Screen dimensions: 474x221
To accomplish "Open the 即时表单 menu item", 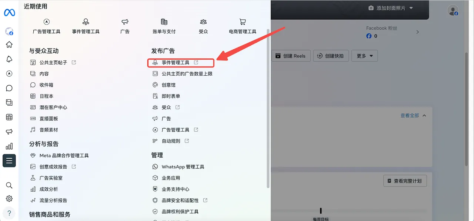I will [x=166, y=96].
